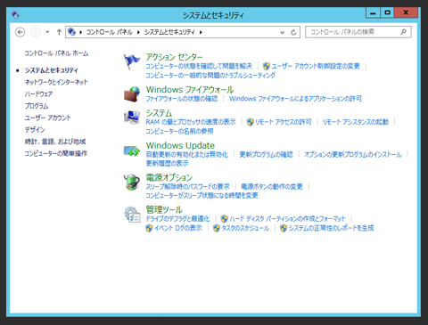Open コントロール パネル ホーム in sidebar
Viewport: 428px width, 325px height.
point(56,53)
